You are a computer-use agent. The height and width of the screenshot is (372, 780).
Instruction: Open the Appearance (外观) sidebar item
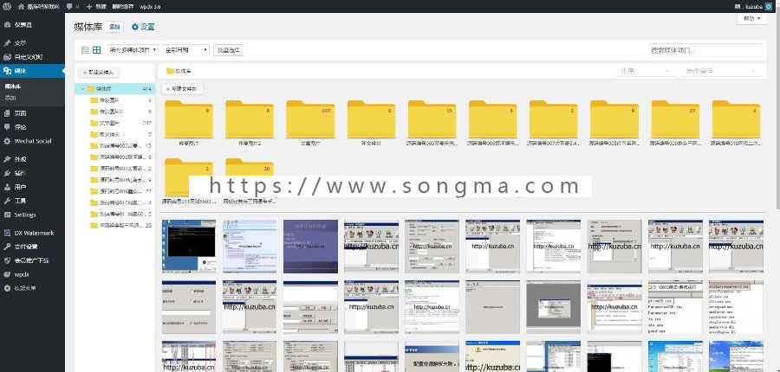point(32,159)
